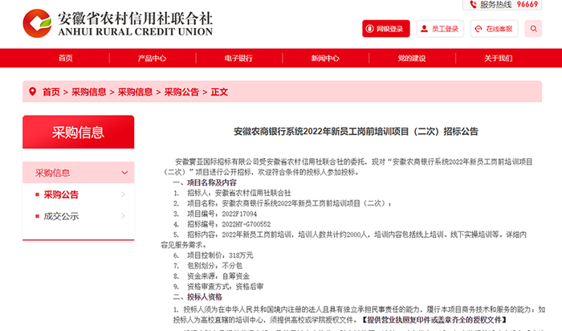Collapse the 采购信息 sidebar section chevron
The height and width of the screenshot is (331, 562).
(124, 173)
